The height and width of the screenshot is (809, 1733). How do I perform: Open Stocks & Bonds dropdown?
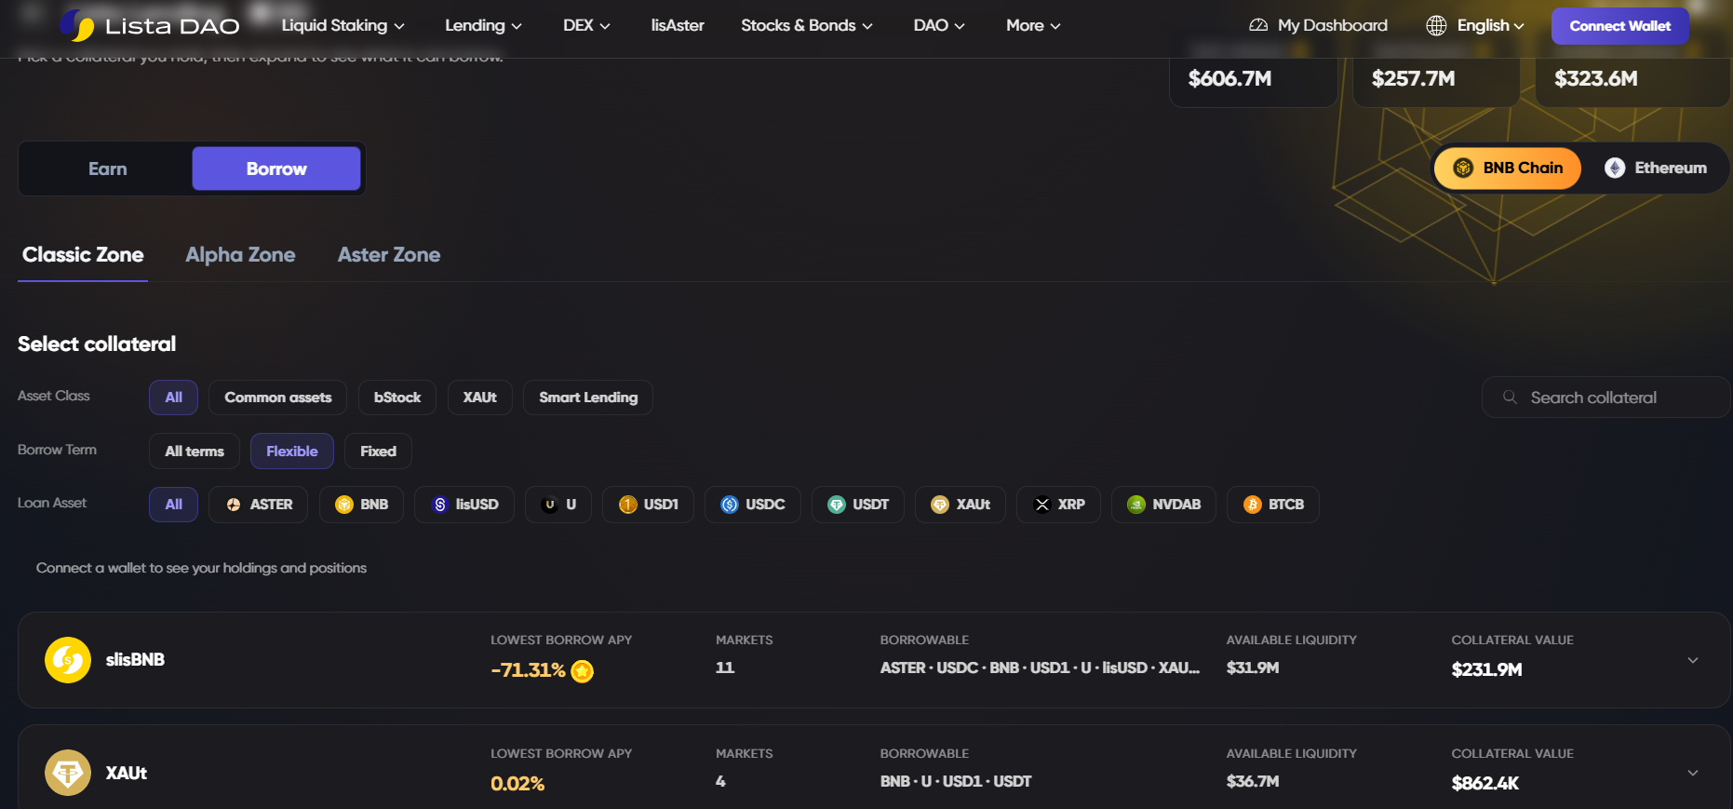pyautogui.click(x=807, y=25)
